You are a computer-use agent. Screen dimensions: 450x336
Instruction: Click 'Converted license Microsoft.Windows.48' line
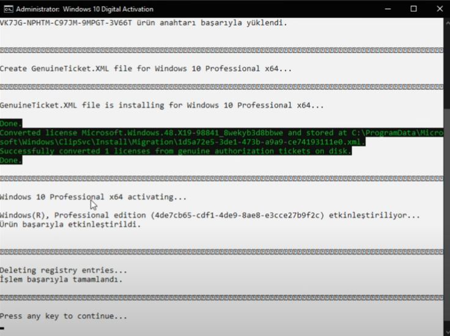(221, 133)
